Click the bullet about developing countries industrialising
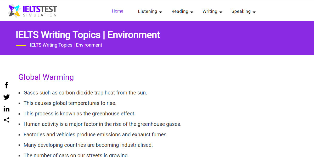 click(88, 145)
